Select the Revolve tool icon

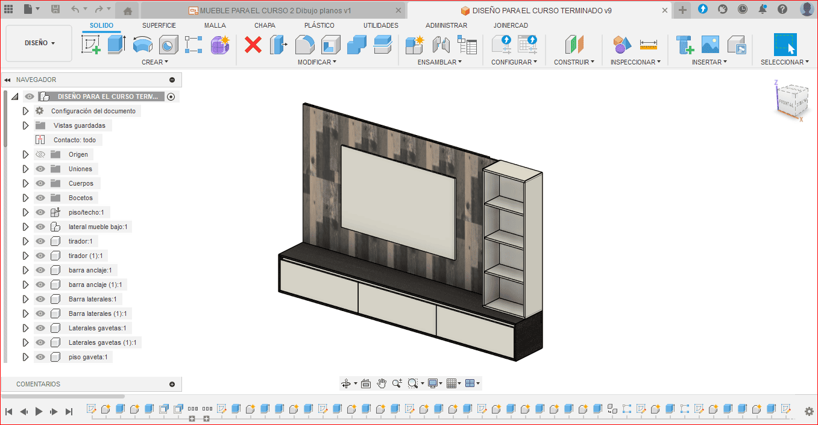pyautogui.click(x=143, y=45)
